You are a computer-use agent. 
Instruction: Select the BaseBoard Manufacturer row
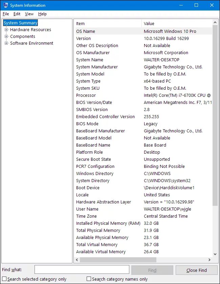coord(144,131)
